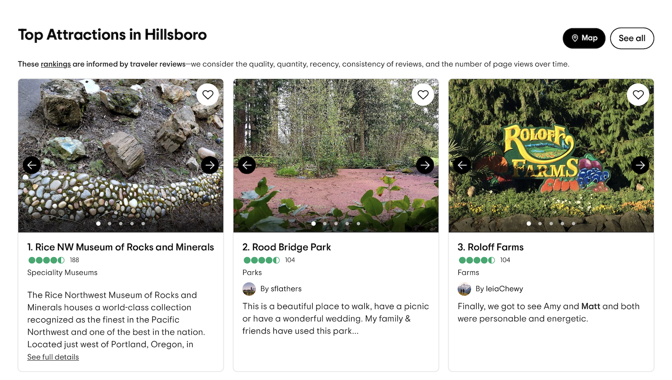
Task: Open the Map view button
Action: tap(584, 38)
